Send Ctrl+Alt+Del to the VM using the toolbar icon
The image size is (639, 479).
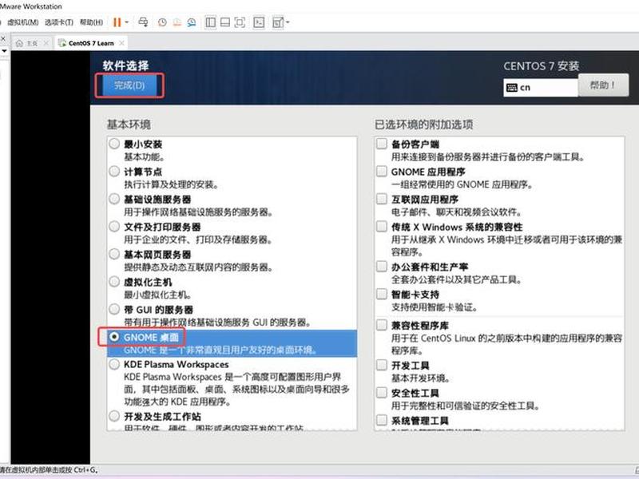click(143, 22)
